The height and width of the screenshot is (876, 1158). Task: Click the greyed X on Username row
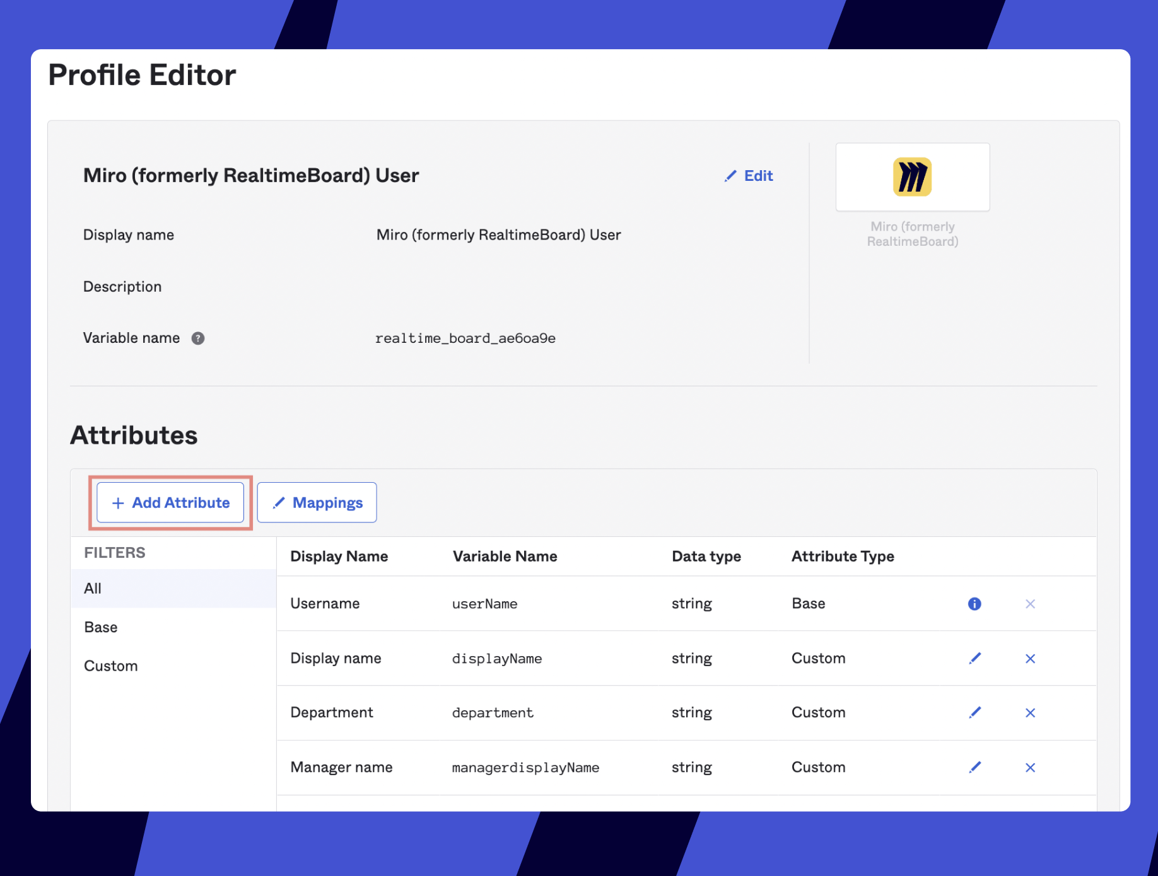click(1030, 604)
